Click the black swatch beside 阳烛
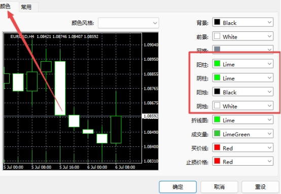Viewport: 281px width, 194px height. click(217, 91)
